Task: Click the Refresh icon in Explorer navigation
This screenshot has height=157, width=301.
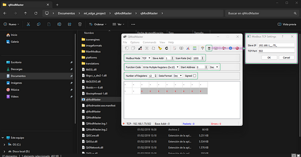Action: [x=36, y=13]
